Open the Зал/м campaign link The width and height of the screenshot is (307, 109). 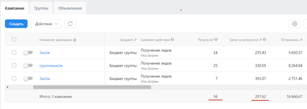45,78
